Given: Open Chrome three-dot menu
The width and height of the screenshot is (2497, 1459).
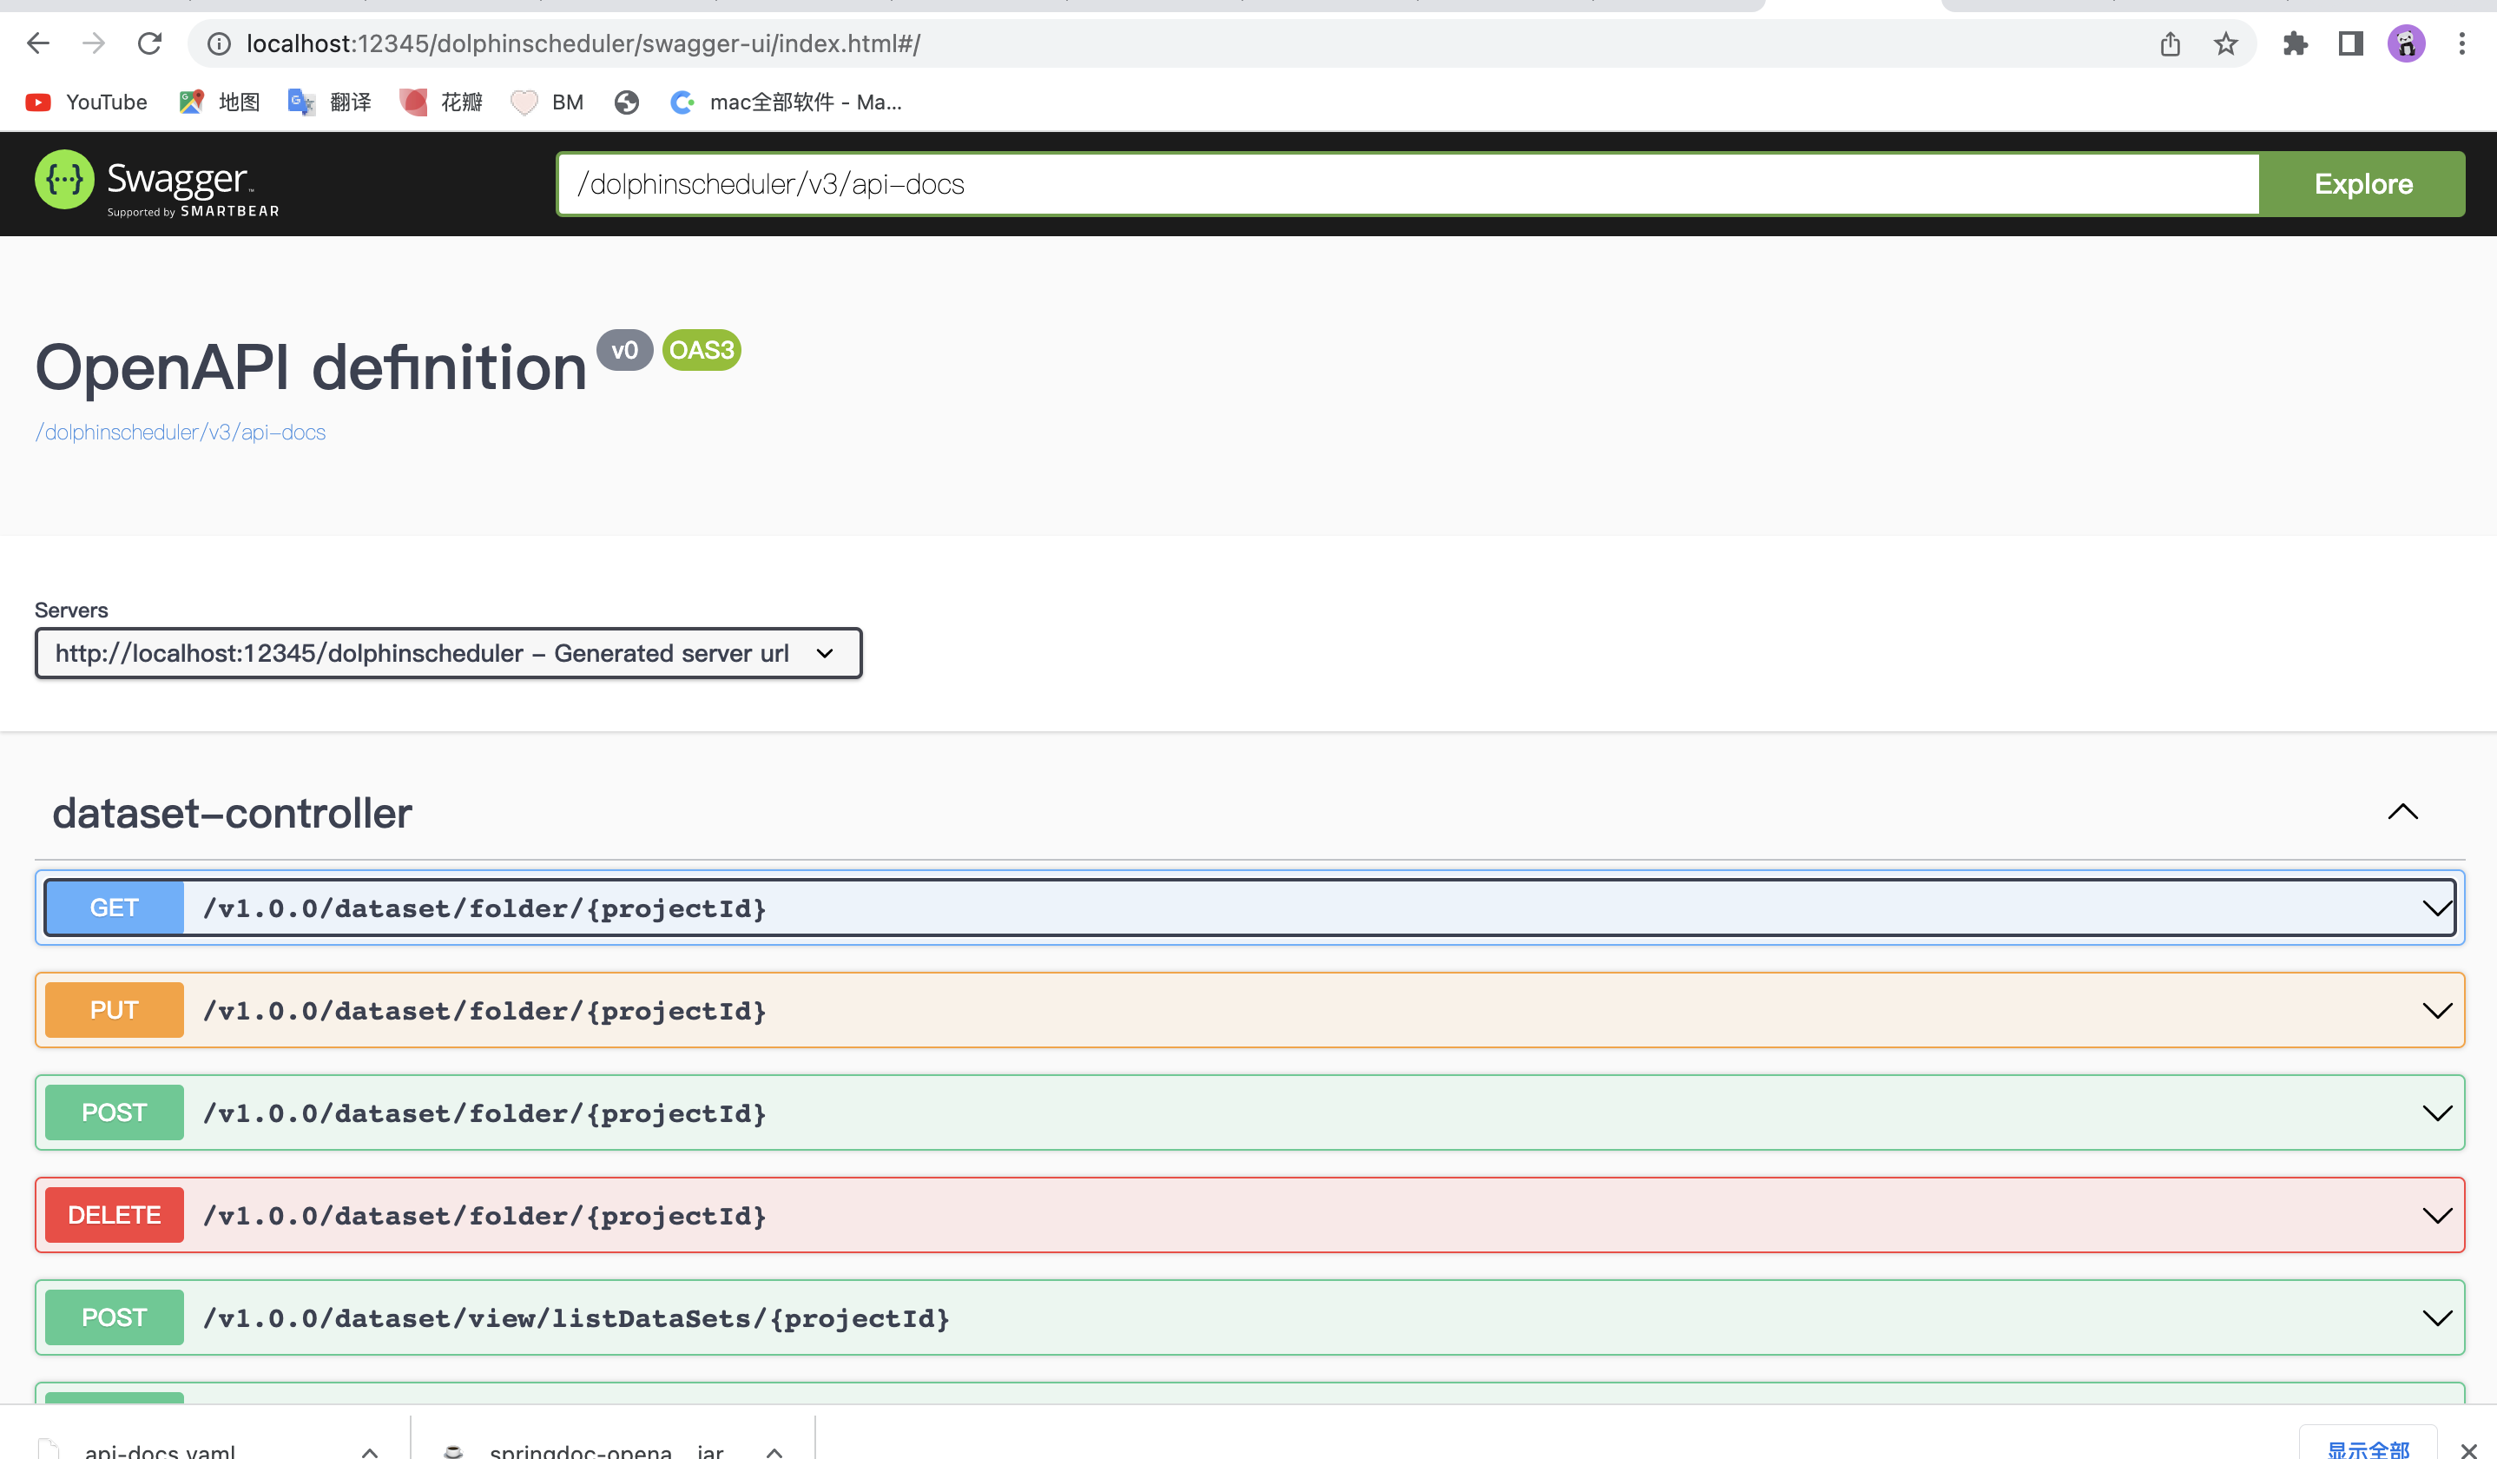Looking at the screenshot, I should point(2461,43).
